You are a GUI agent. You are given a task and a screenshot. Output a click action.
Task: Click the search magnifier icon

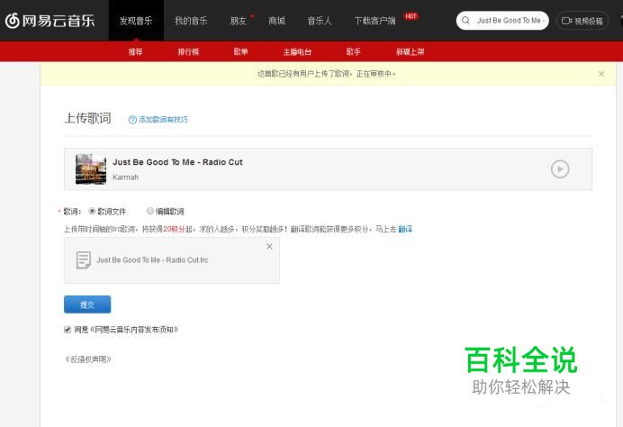(x=466, y=21)
